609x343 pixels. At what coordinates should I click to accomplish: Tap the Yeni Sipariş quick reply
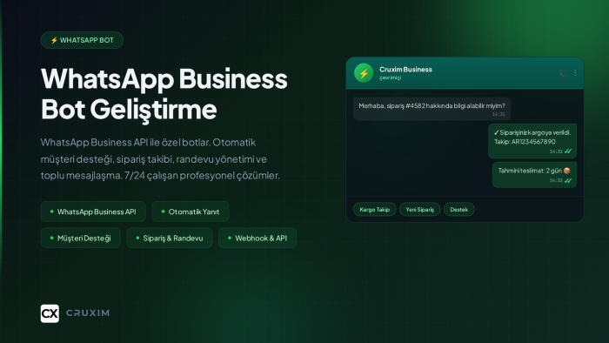coord(419,210)
